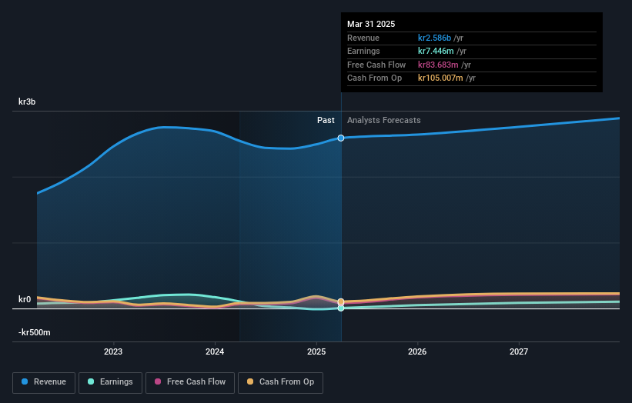Click the Past label on chart

click(x=326, y=121)
